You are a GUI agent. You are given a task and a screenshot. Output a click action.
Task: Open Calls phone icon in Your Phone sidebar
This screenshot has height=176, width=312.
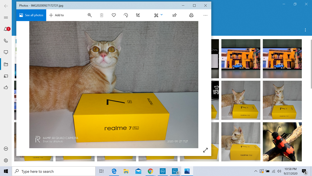pyautogui.click(x=6, y=41)
